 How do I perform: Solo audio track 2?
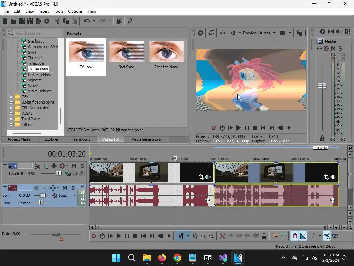73,188
